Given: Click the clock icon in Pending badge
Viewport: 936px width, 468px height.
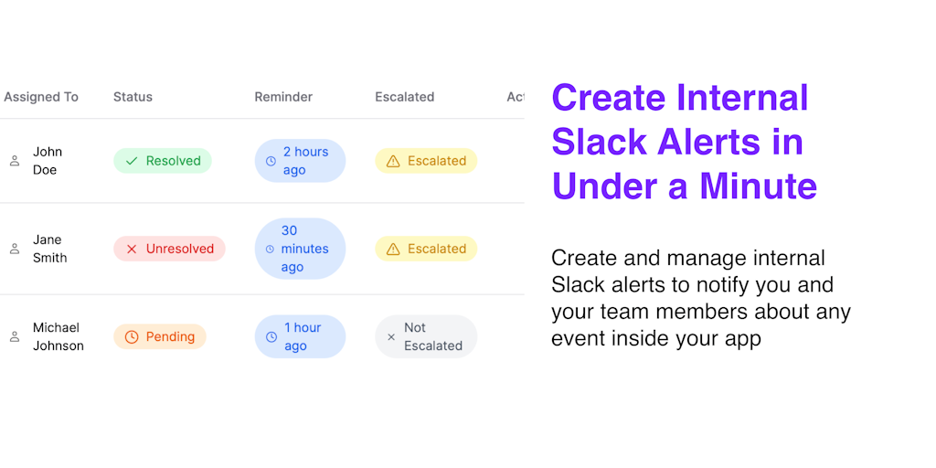Looking at the screenshot, I should pos(132,336).
